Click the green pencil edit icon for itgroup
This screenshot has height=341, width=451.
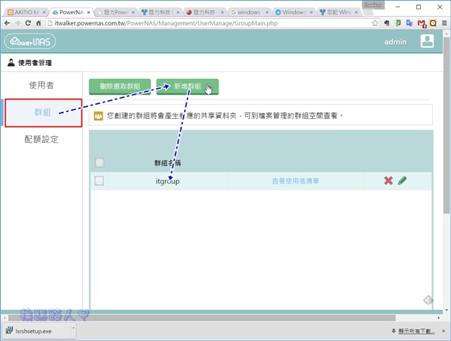402,181
